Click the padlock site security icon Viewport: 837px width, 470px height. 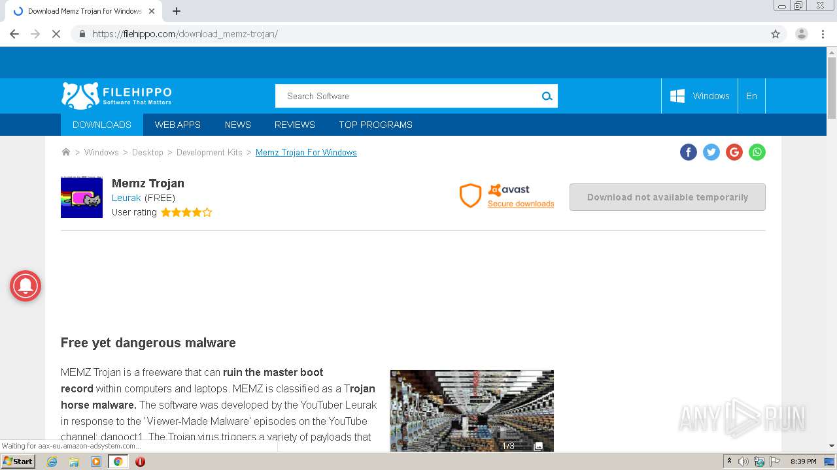(82, 34)
